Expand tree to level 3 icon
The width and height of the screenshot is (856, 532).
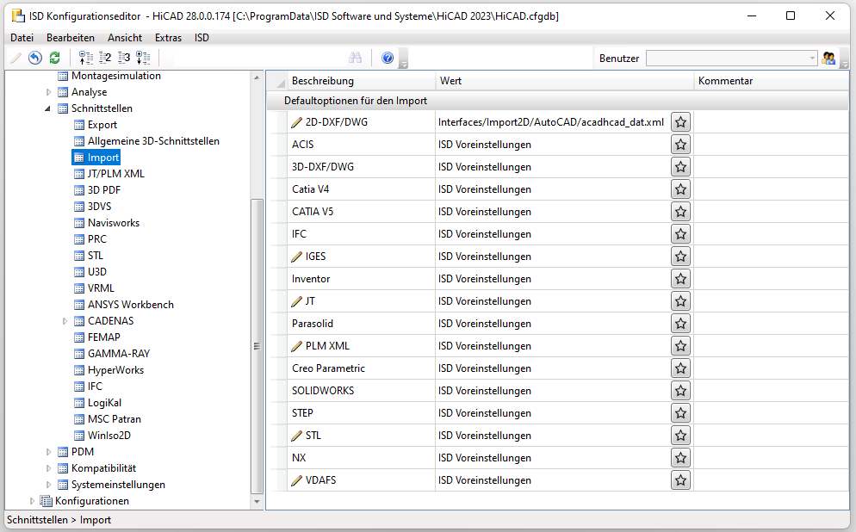(x=124, y=58)
